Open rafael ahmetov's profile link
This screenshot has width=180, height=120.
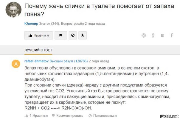(36, 61)
